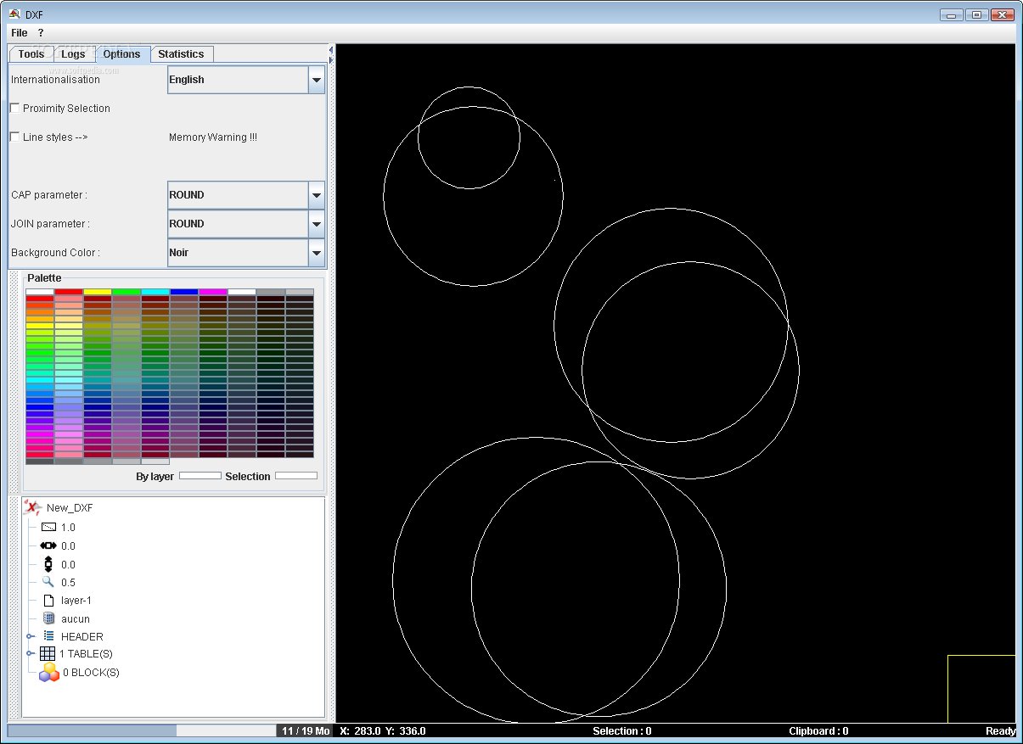1023x744 pixels.
Task: Toggle the Line styles checkbox
Action: (14, 137)
